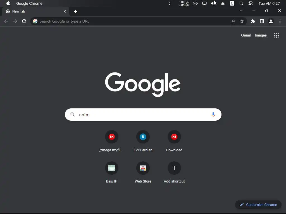Minimize the Chrome window

click(254, 11)
